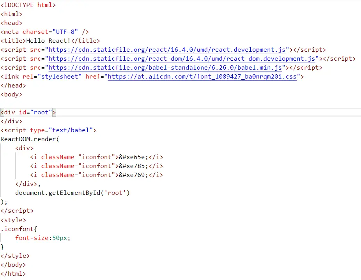
Task: Click the opening <head> tag
Action: tap(12, 23)
